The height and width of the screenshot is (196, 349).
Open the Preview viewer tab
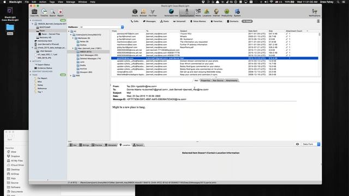(x=97, y=145)
